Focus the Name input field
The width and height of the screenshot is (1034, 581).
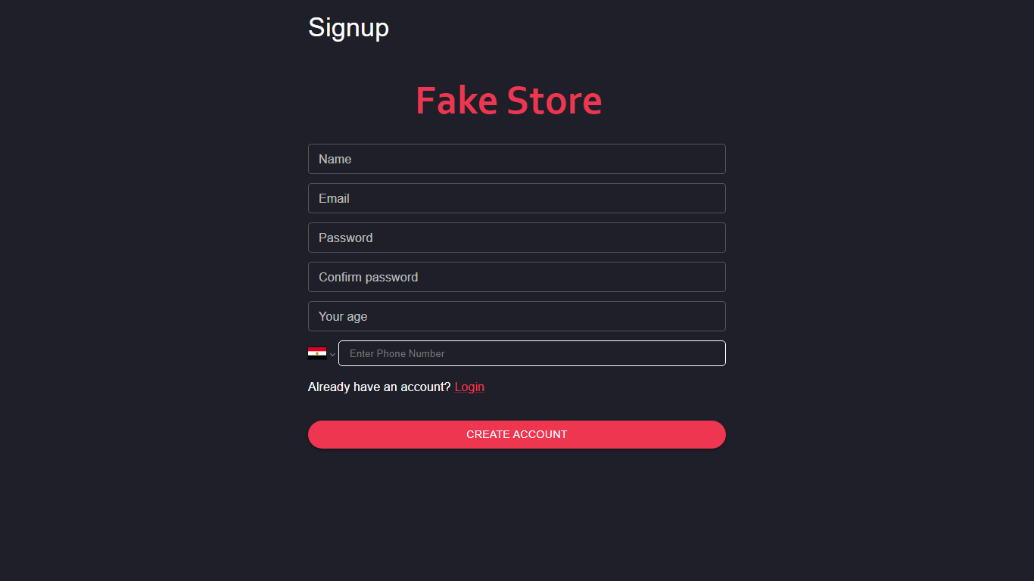pos(516,159)
